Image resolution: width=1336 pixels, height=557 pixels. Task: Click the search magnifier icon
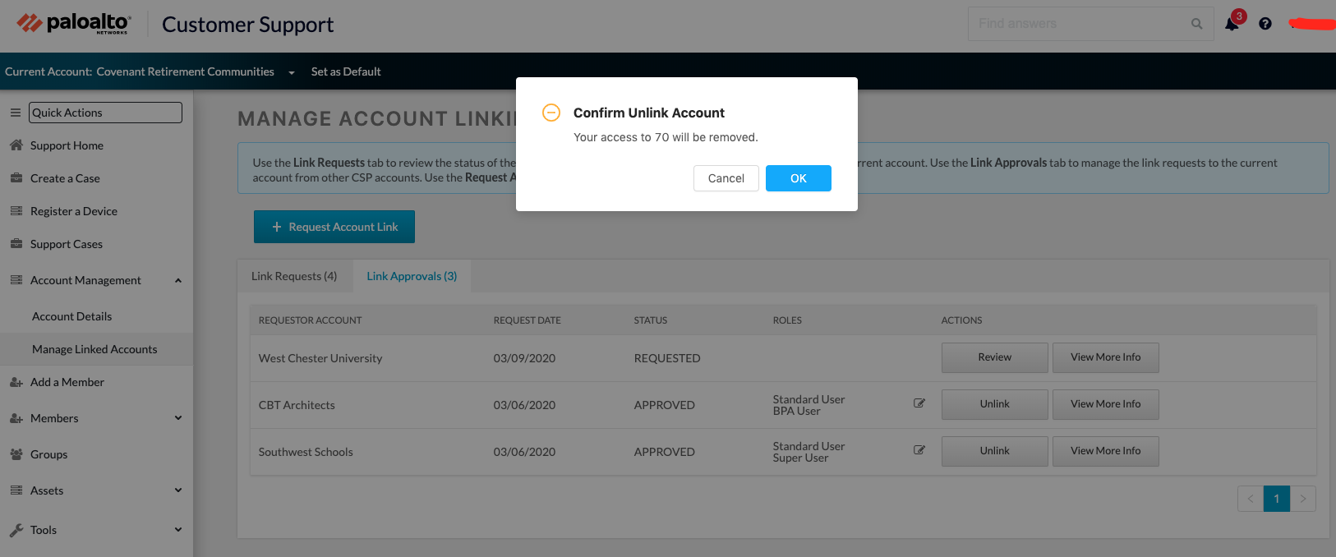[x=1196, y=24]
